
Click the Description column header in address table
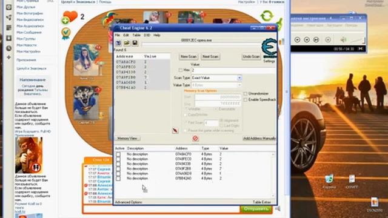[135, 148]
